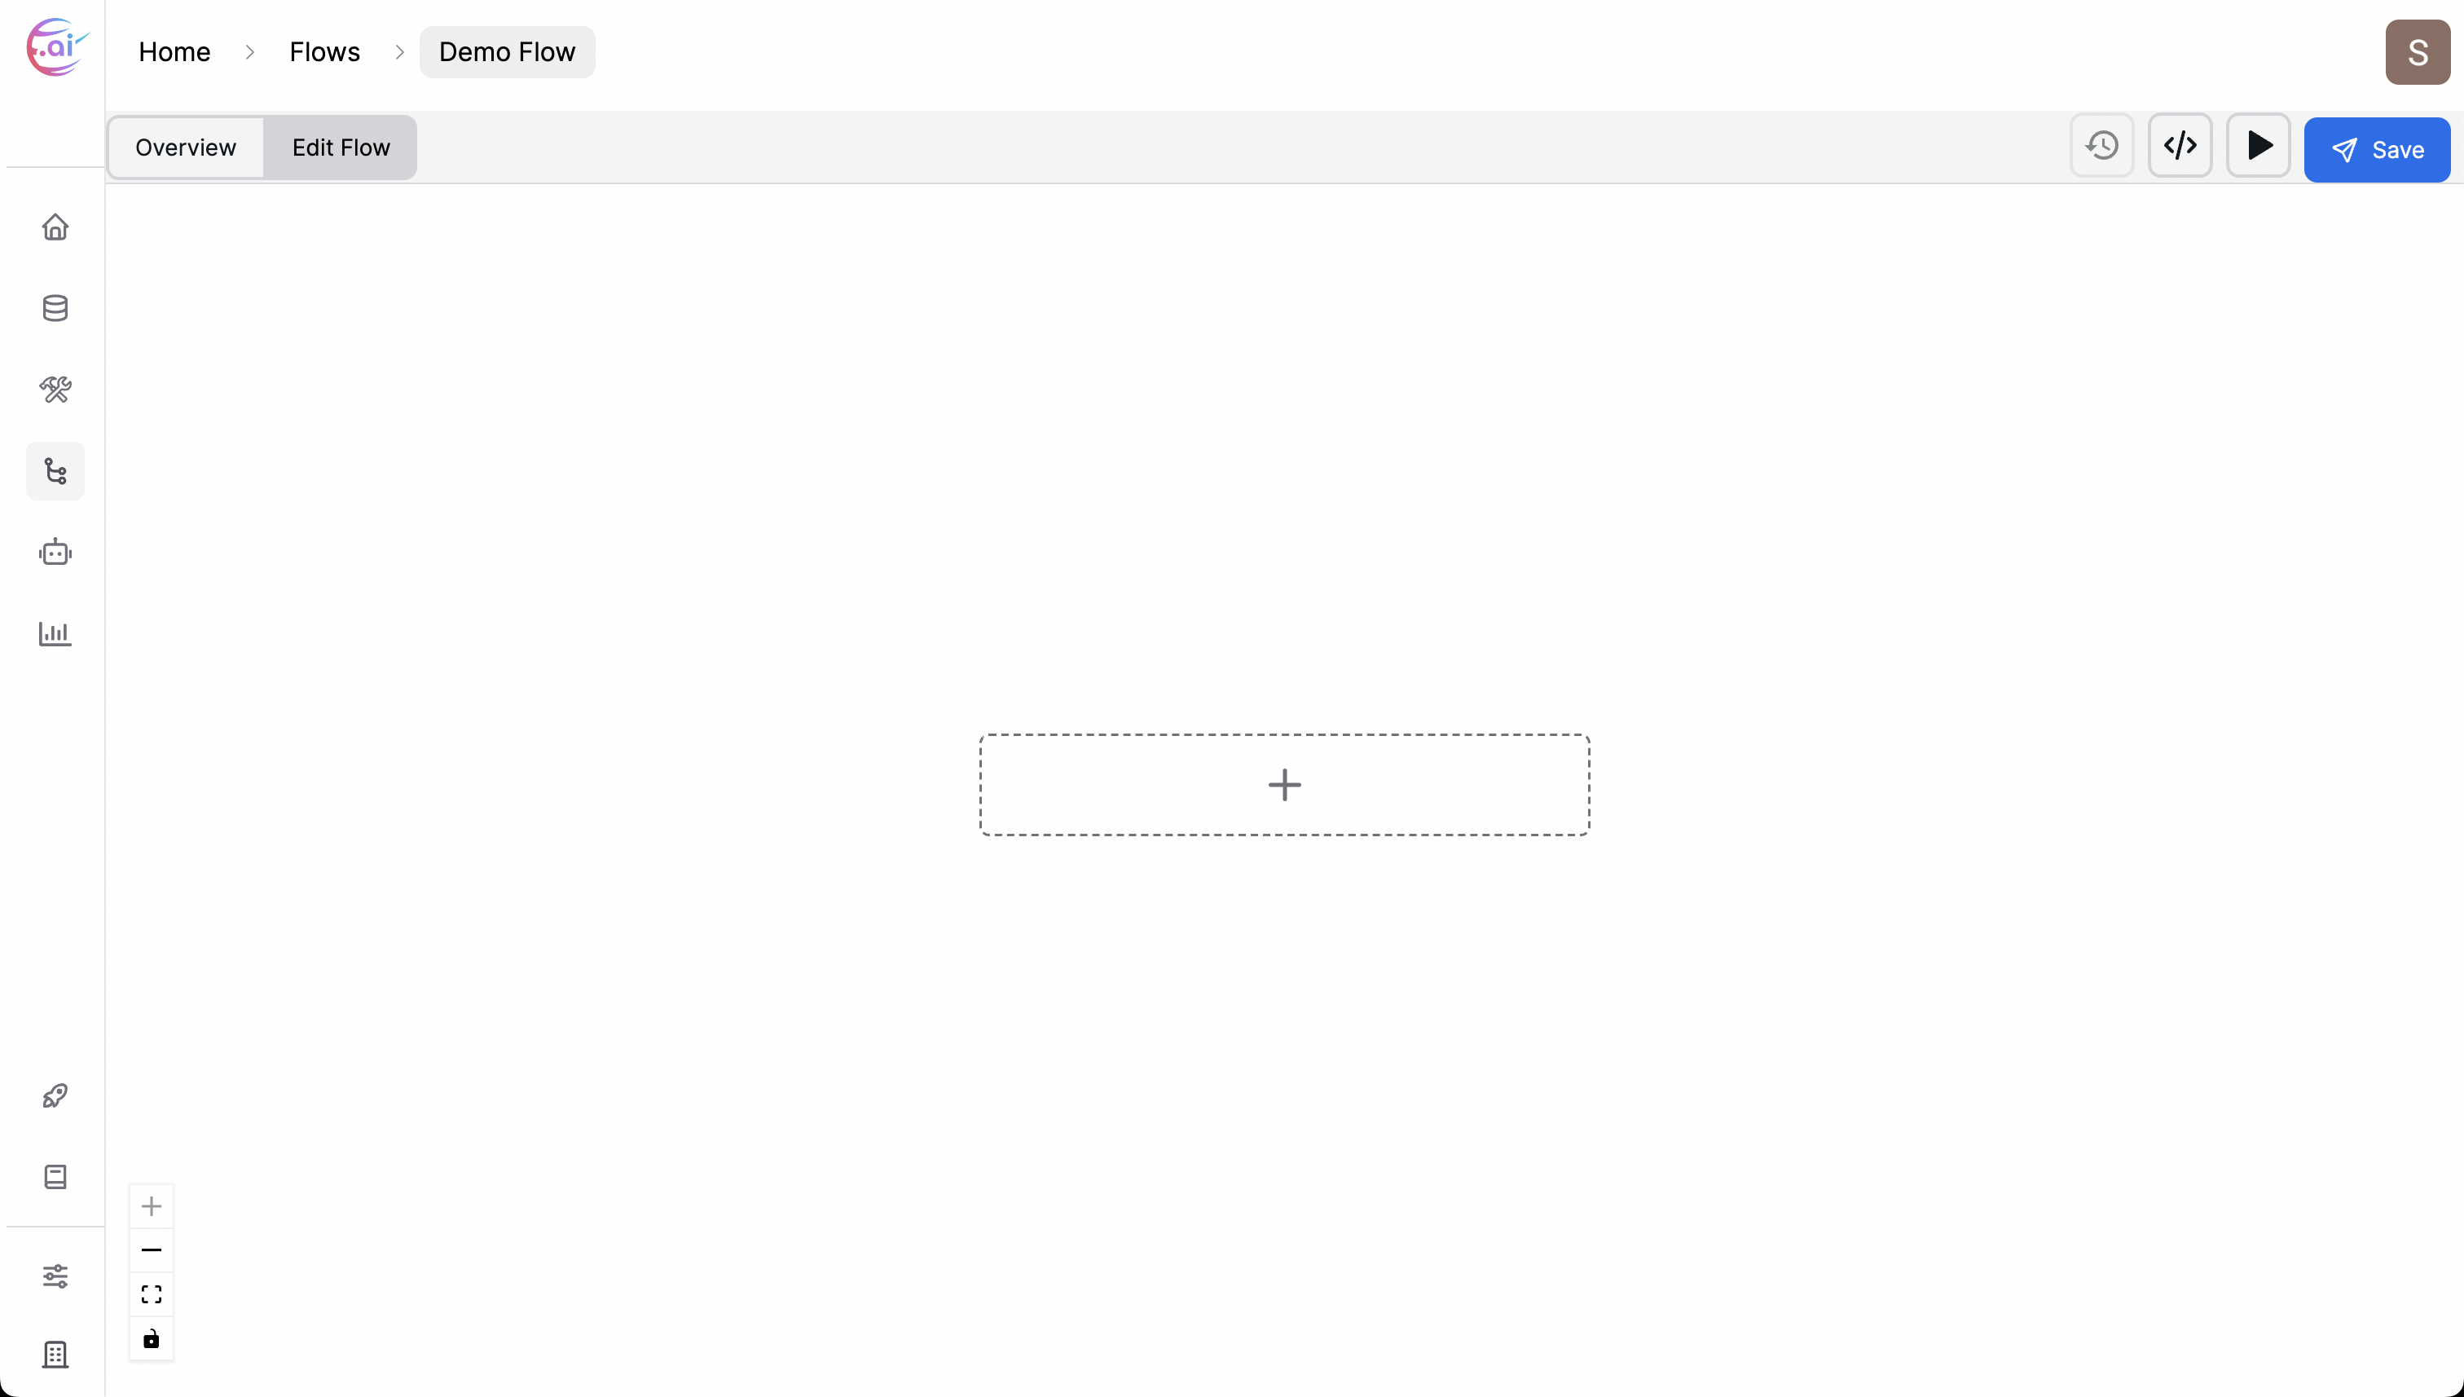Select the Edit Flow tab
Image resolution: width=2464 pixels, height=1397 pixels.
(x=340, y=148)
